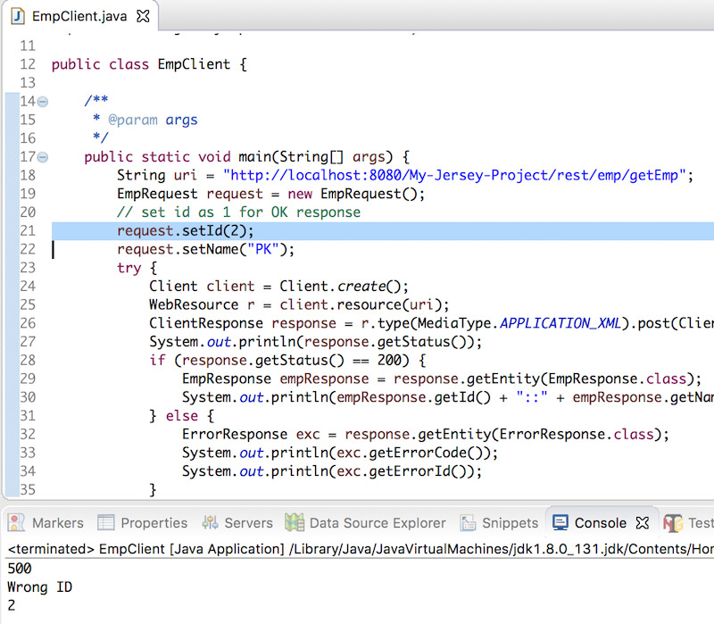Viewport: 714px width, 624px height.
Task: Select line number 21 in the margin
Action: coord(27,230)
